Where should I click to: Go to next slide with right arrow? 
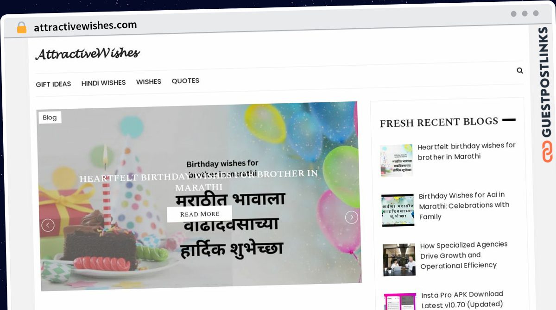pos(352,217)
